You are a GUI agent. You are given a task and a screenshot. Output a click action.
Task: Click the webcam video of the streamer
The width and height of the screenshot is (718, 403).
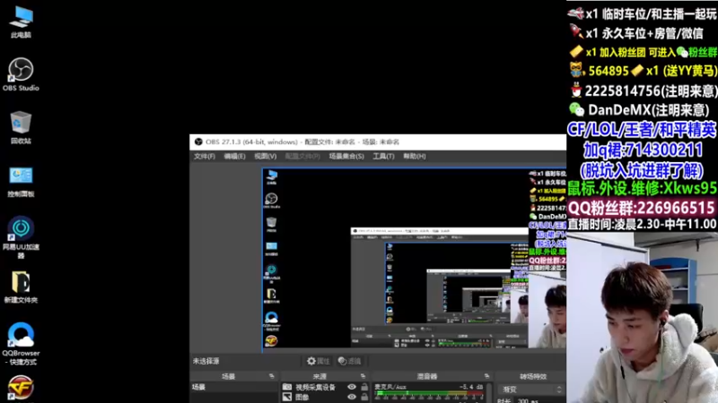[642, 318]
